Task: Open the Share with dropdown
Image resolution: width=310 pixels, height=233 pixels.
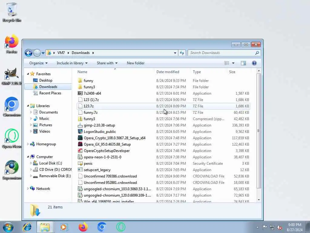Action: tap(107, 63)
